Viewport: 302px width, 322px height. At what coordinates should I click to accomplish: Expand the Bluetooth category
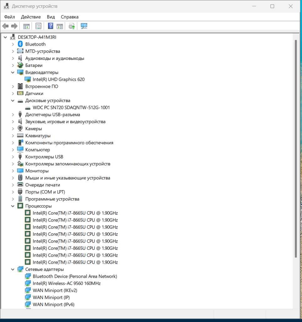pyautogui.click(x=13, y=44)
